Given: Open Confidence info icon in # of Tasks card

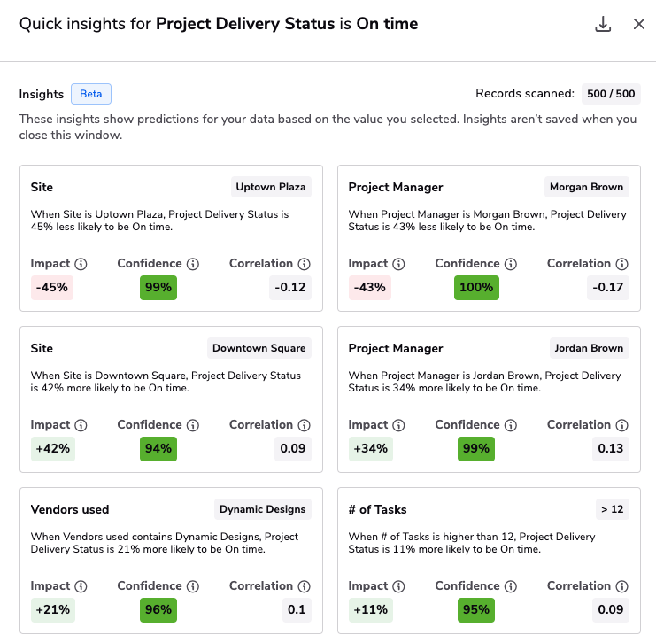Looking at the screenshot, I should 511,586.
